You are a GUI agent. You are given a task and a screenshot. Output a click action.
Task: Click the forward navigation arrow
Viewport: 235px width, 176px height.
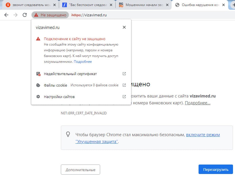click(x=15, y=15)
